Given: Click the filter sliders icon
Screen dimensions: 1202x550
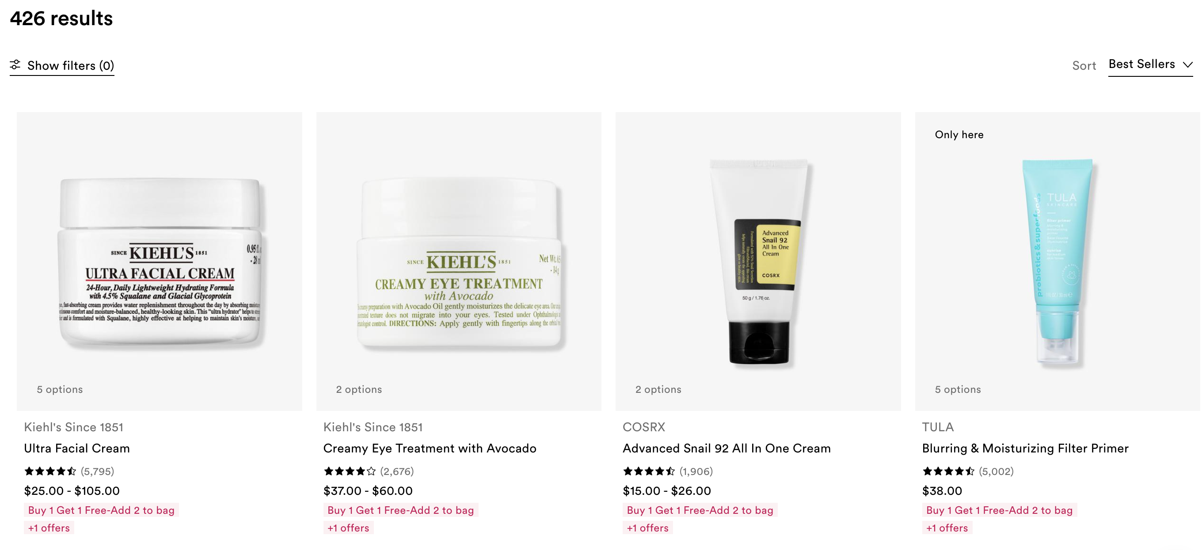Looking at the screenshot, I should (15, 65).
